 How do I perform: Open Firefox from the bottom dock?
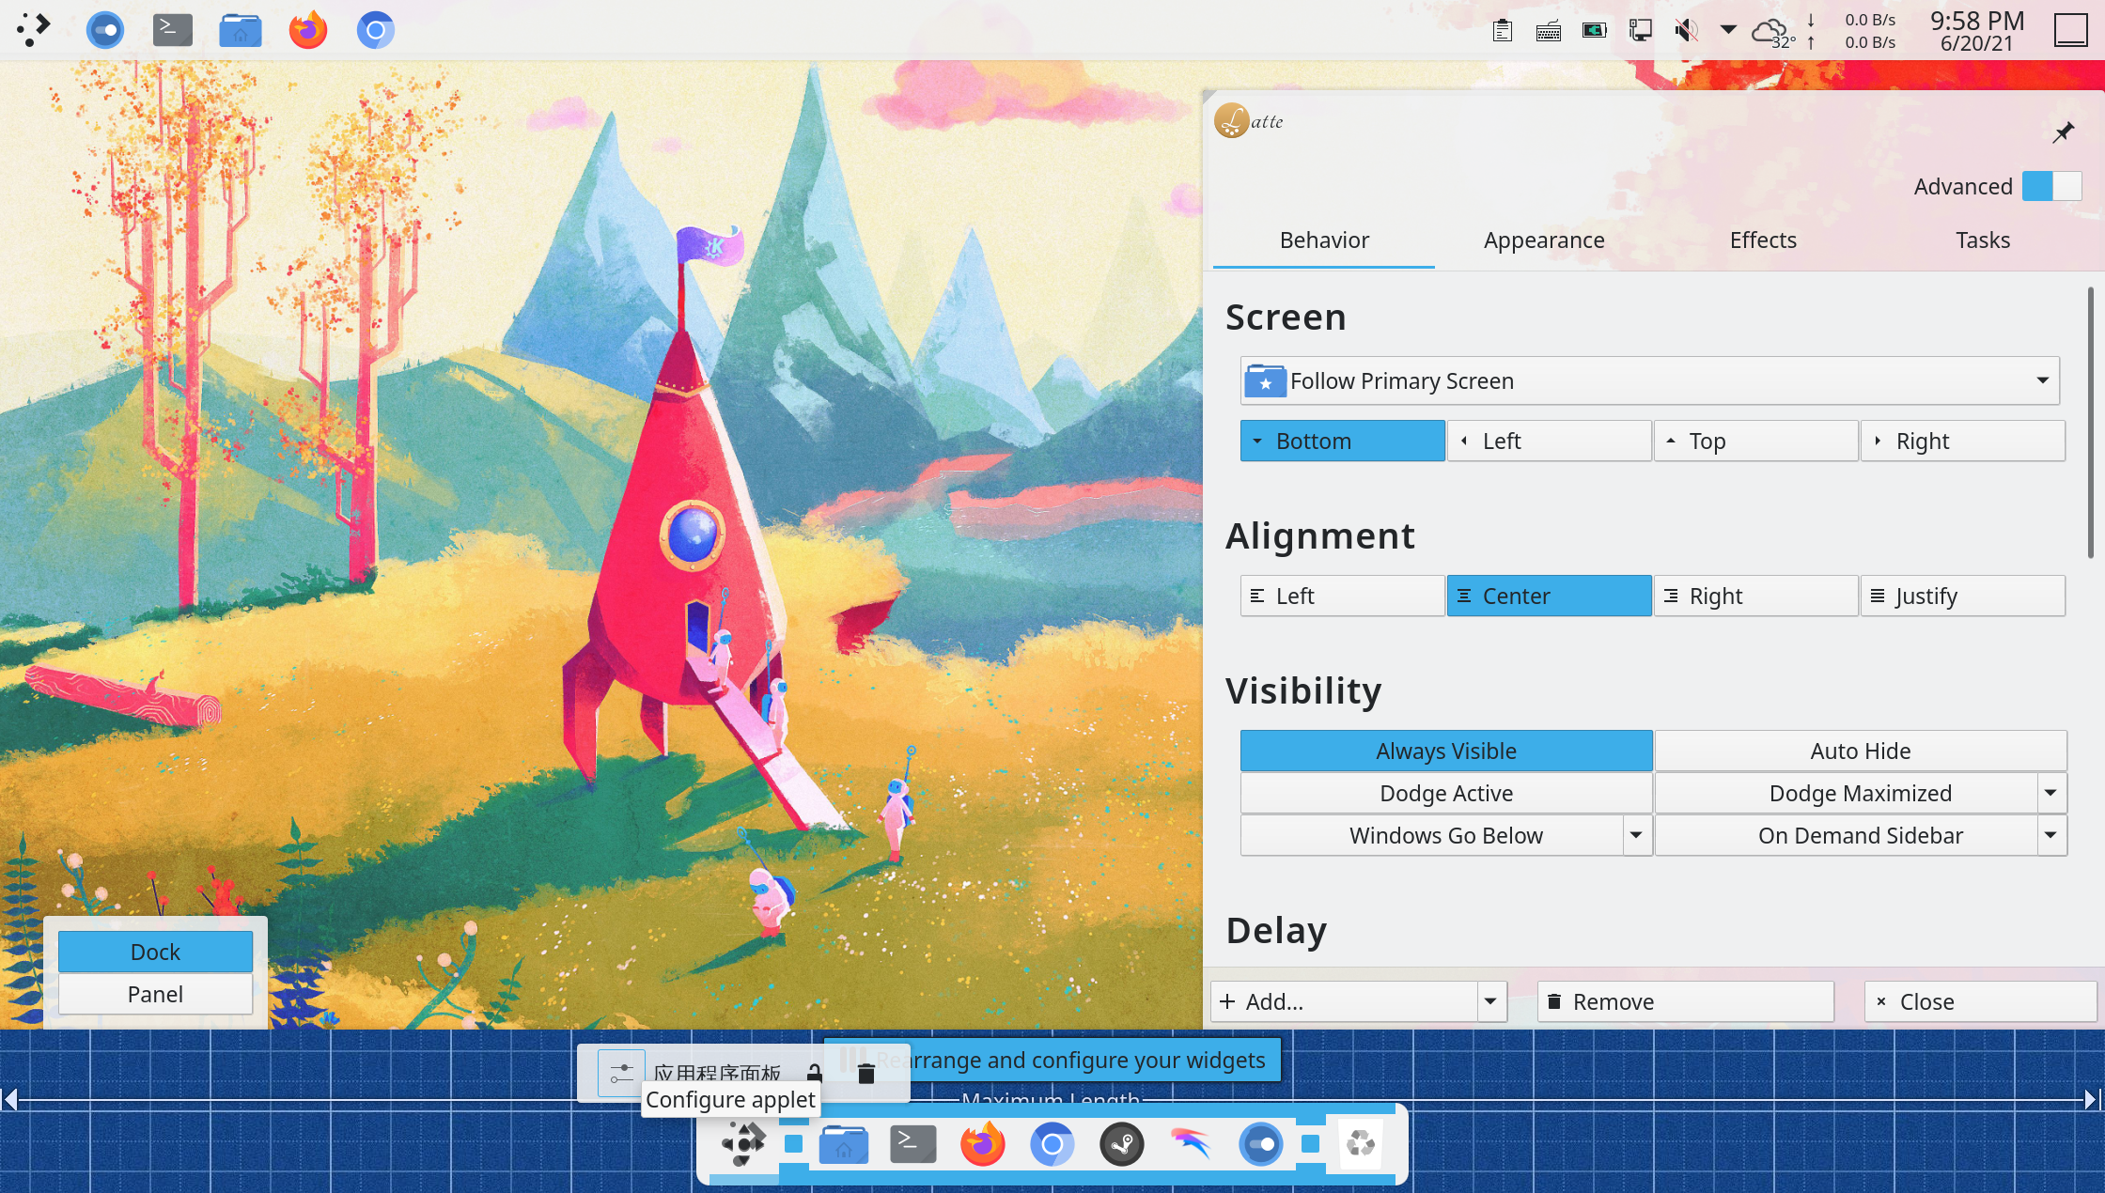tap(982, 1144)
